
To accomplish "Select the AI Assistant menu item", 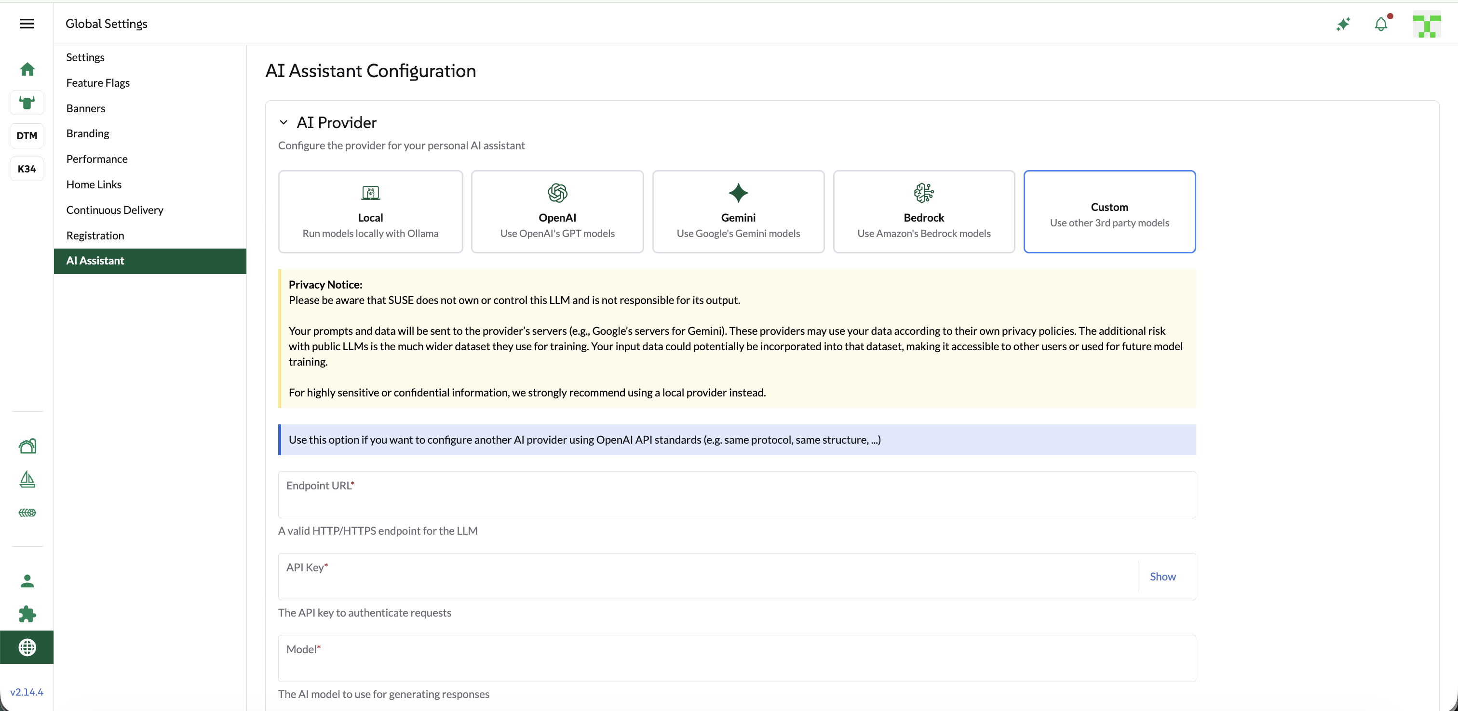I will pos(150,261).
